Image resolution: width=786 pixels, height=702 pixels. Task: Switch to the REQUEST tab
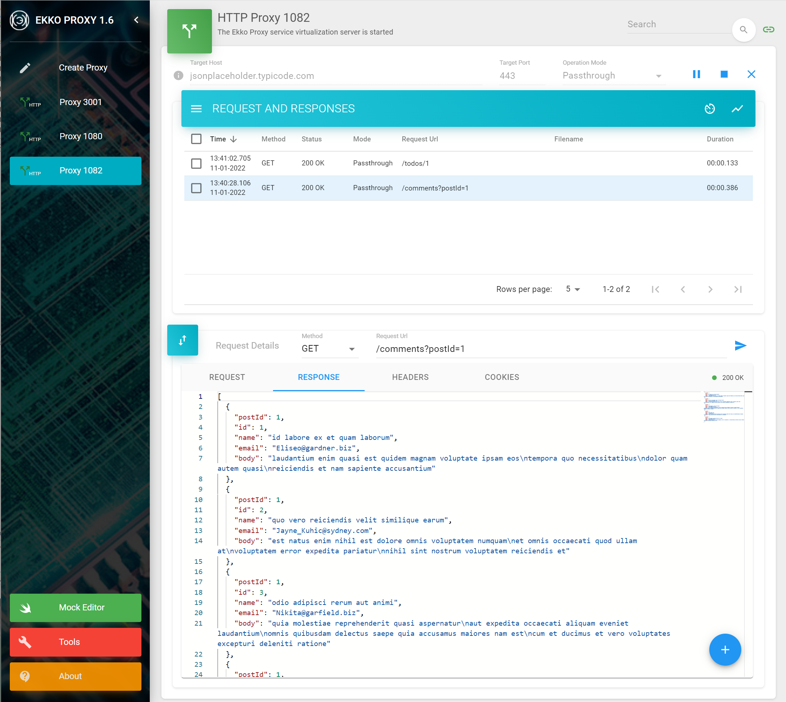point(227,377)
